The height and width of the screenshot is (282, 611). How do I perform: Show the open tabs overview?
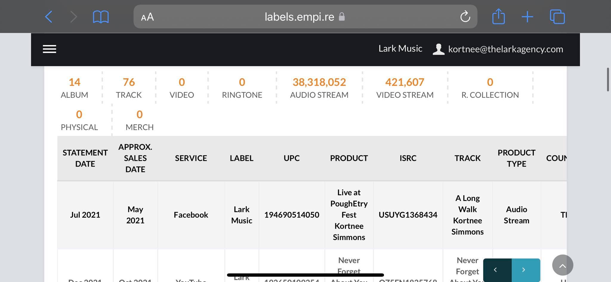click(x=557, y=17)
